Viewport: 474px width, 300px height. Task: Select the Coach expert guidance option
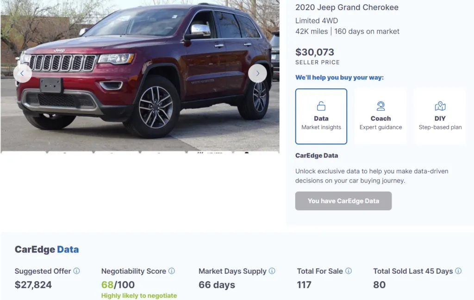[x=380, y=116]
